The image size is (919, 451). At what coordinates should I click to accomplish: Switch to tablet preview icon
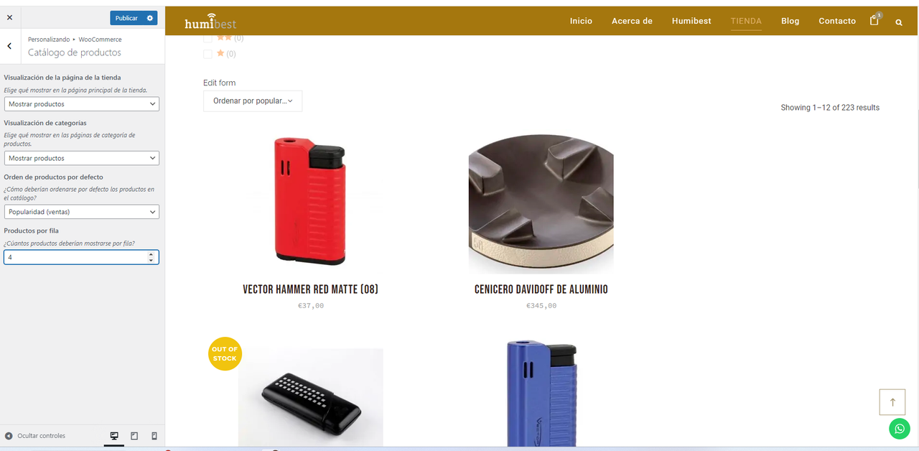point(134,436)
